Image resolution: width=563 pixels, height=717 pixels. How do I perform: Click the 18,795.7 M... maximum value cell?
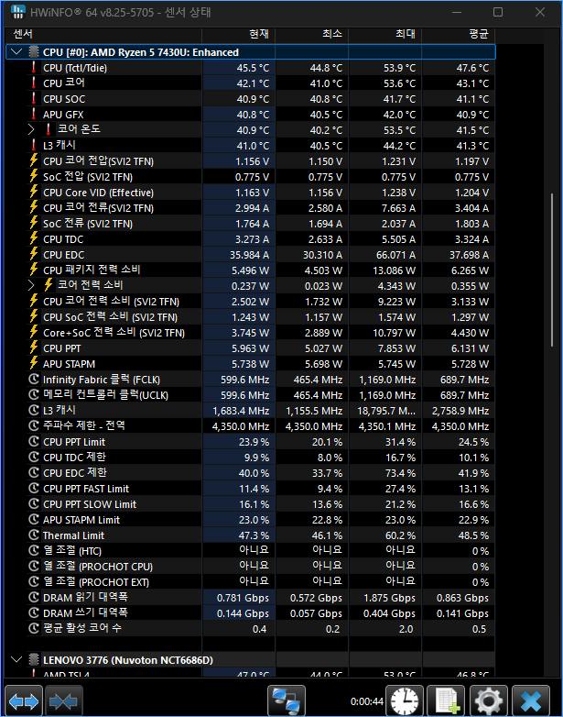click(384, 410)
